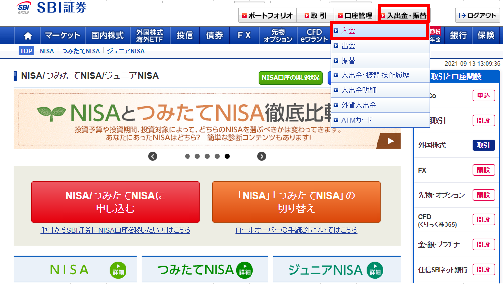
Task: Select the third banner dot
Action: coord(207,156)
